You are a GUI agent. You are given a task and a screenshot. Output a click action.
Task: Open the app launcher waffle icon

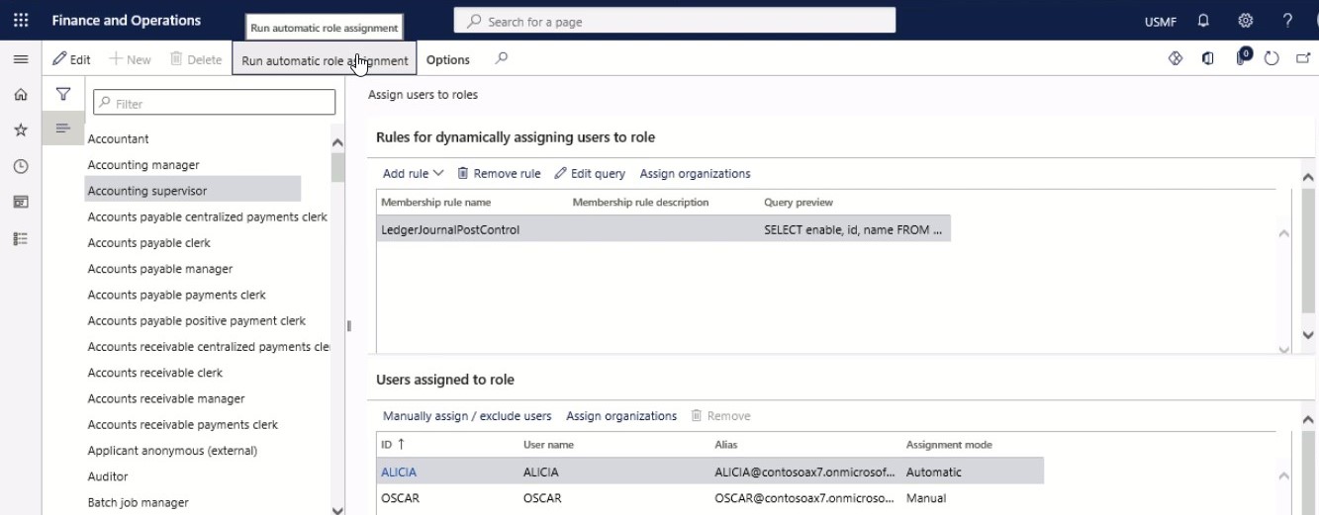[21, 21]
